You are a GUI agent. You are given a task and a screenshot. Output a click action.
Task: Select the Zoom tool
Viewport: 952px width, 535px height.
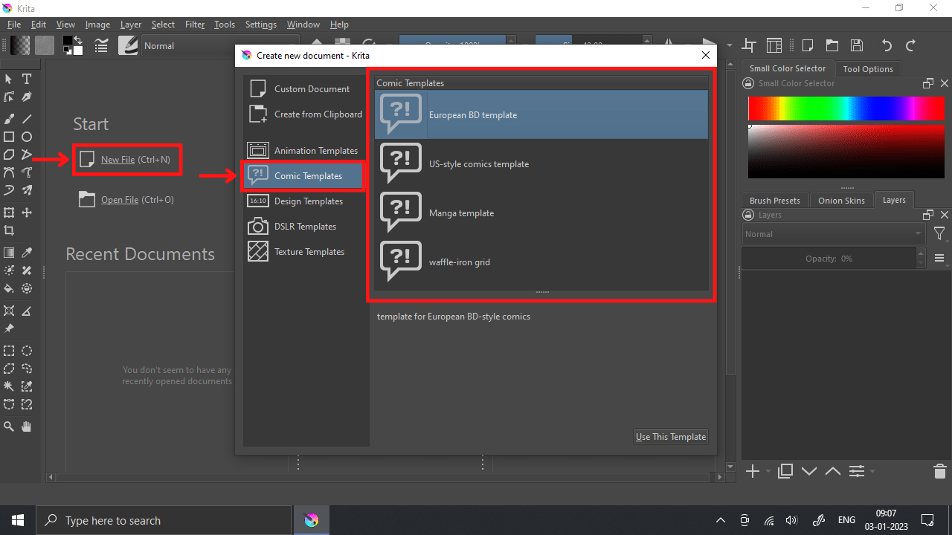tap(9, 427)
